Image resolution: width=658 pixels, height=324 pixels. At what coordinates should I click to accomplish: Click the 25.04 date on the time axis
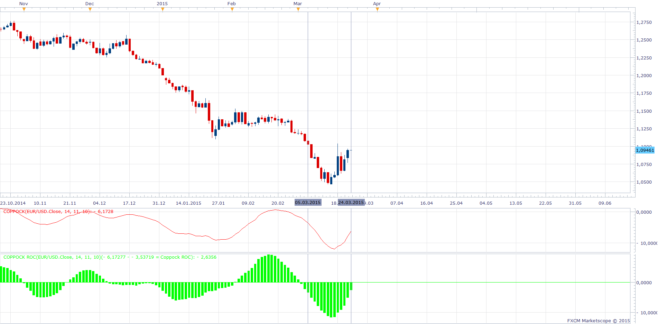[456, 203]
